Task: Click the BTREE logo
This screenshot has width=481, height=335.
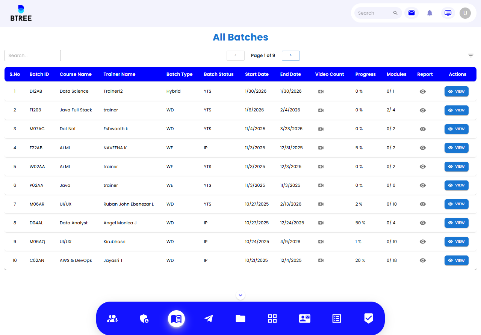Action: coord(21,13)
